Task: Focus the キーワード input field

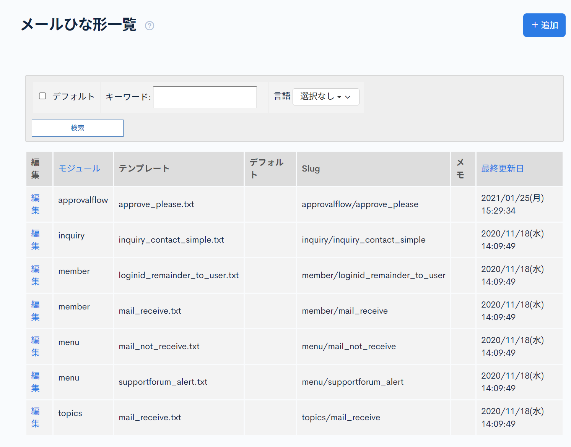Action: point(205,97)
